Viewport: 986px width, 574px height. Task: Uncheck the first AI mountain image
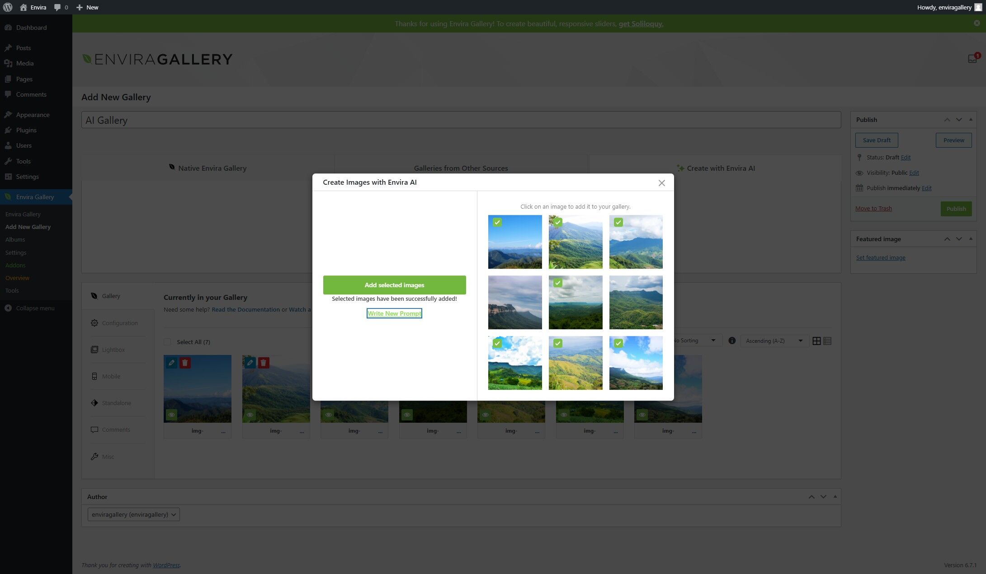[x=514, y=242]
